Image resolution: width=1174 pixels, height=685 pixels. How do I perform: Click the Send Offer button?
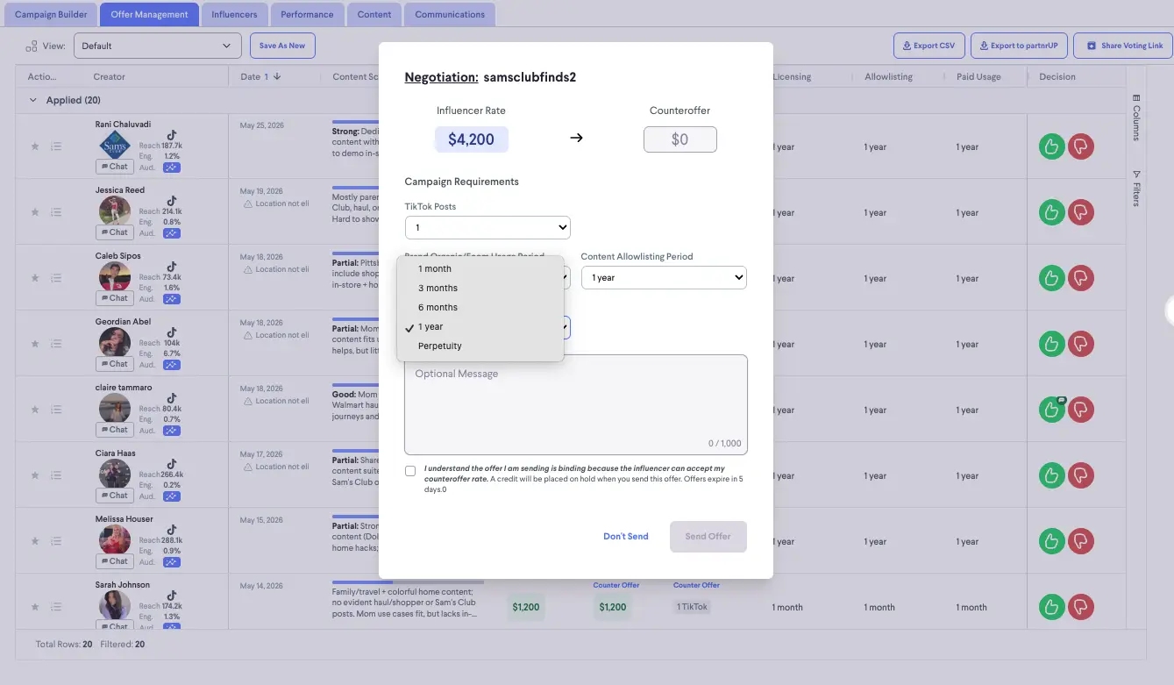(x=708, y=536)
